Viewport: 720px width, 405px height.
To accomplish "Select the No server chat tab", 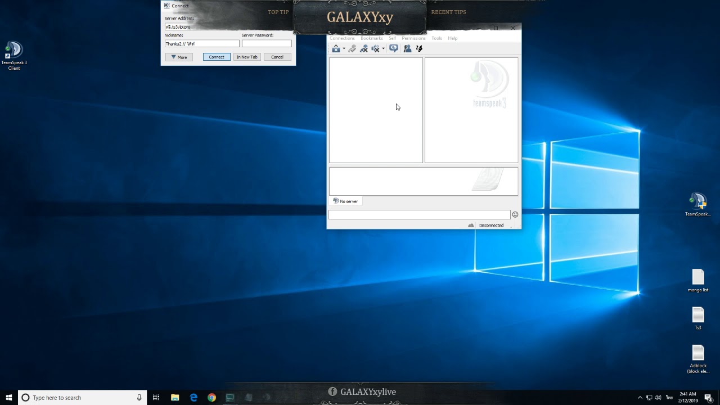I will (345, 201).
